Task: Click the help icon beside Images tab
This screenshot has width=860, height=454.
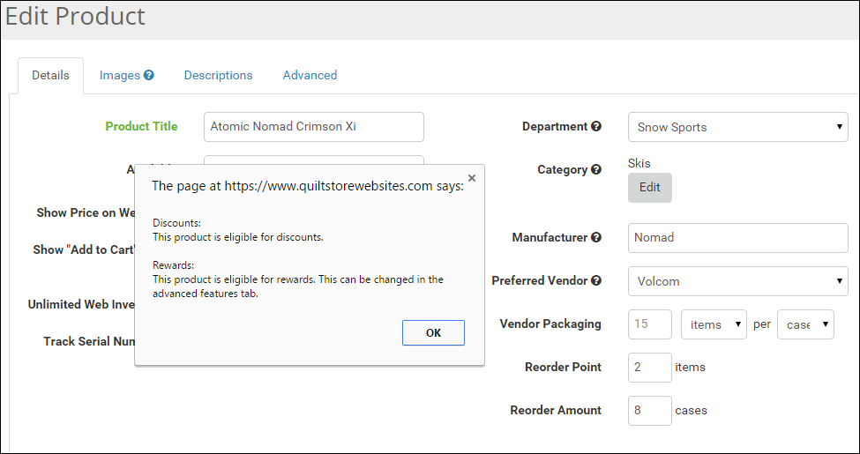Action: coord(149,75)
